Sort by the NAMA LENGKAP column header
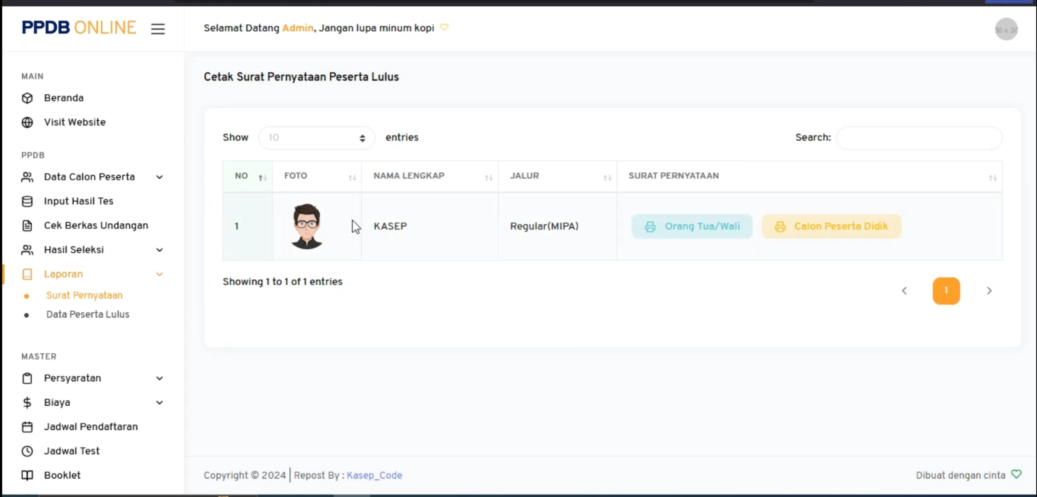 pyautogui.click(x=430, y=176)
